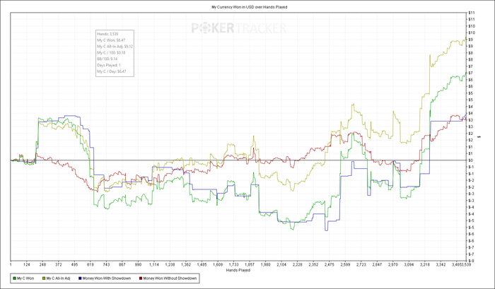Viewport: 495px width, 289px height.
Task: Click x-axis tick label '3,342'
Action: 441,265
